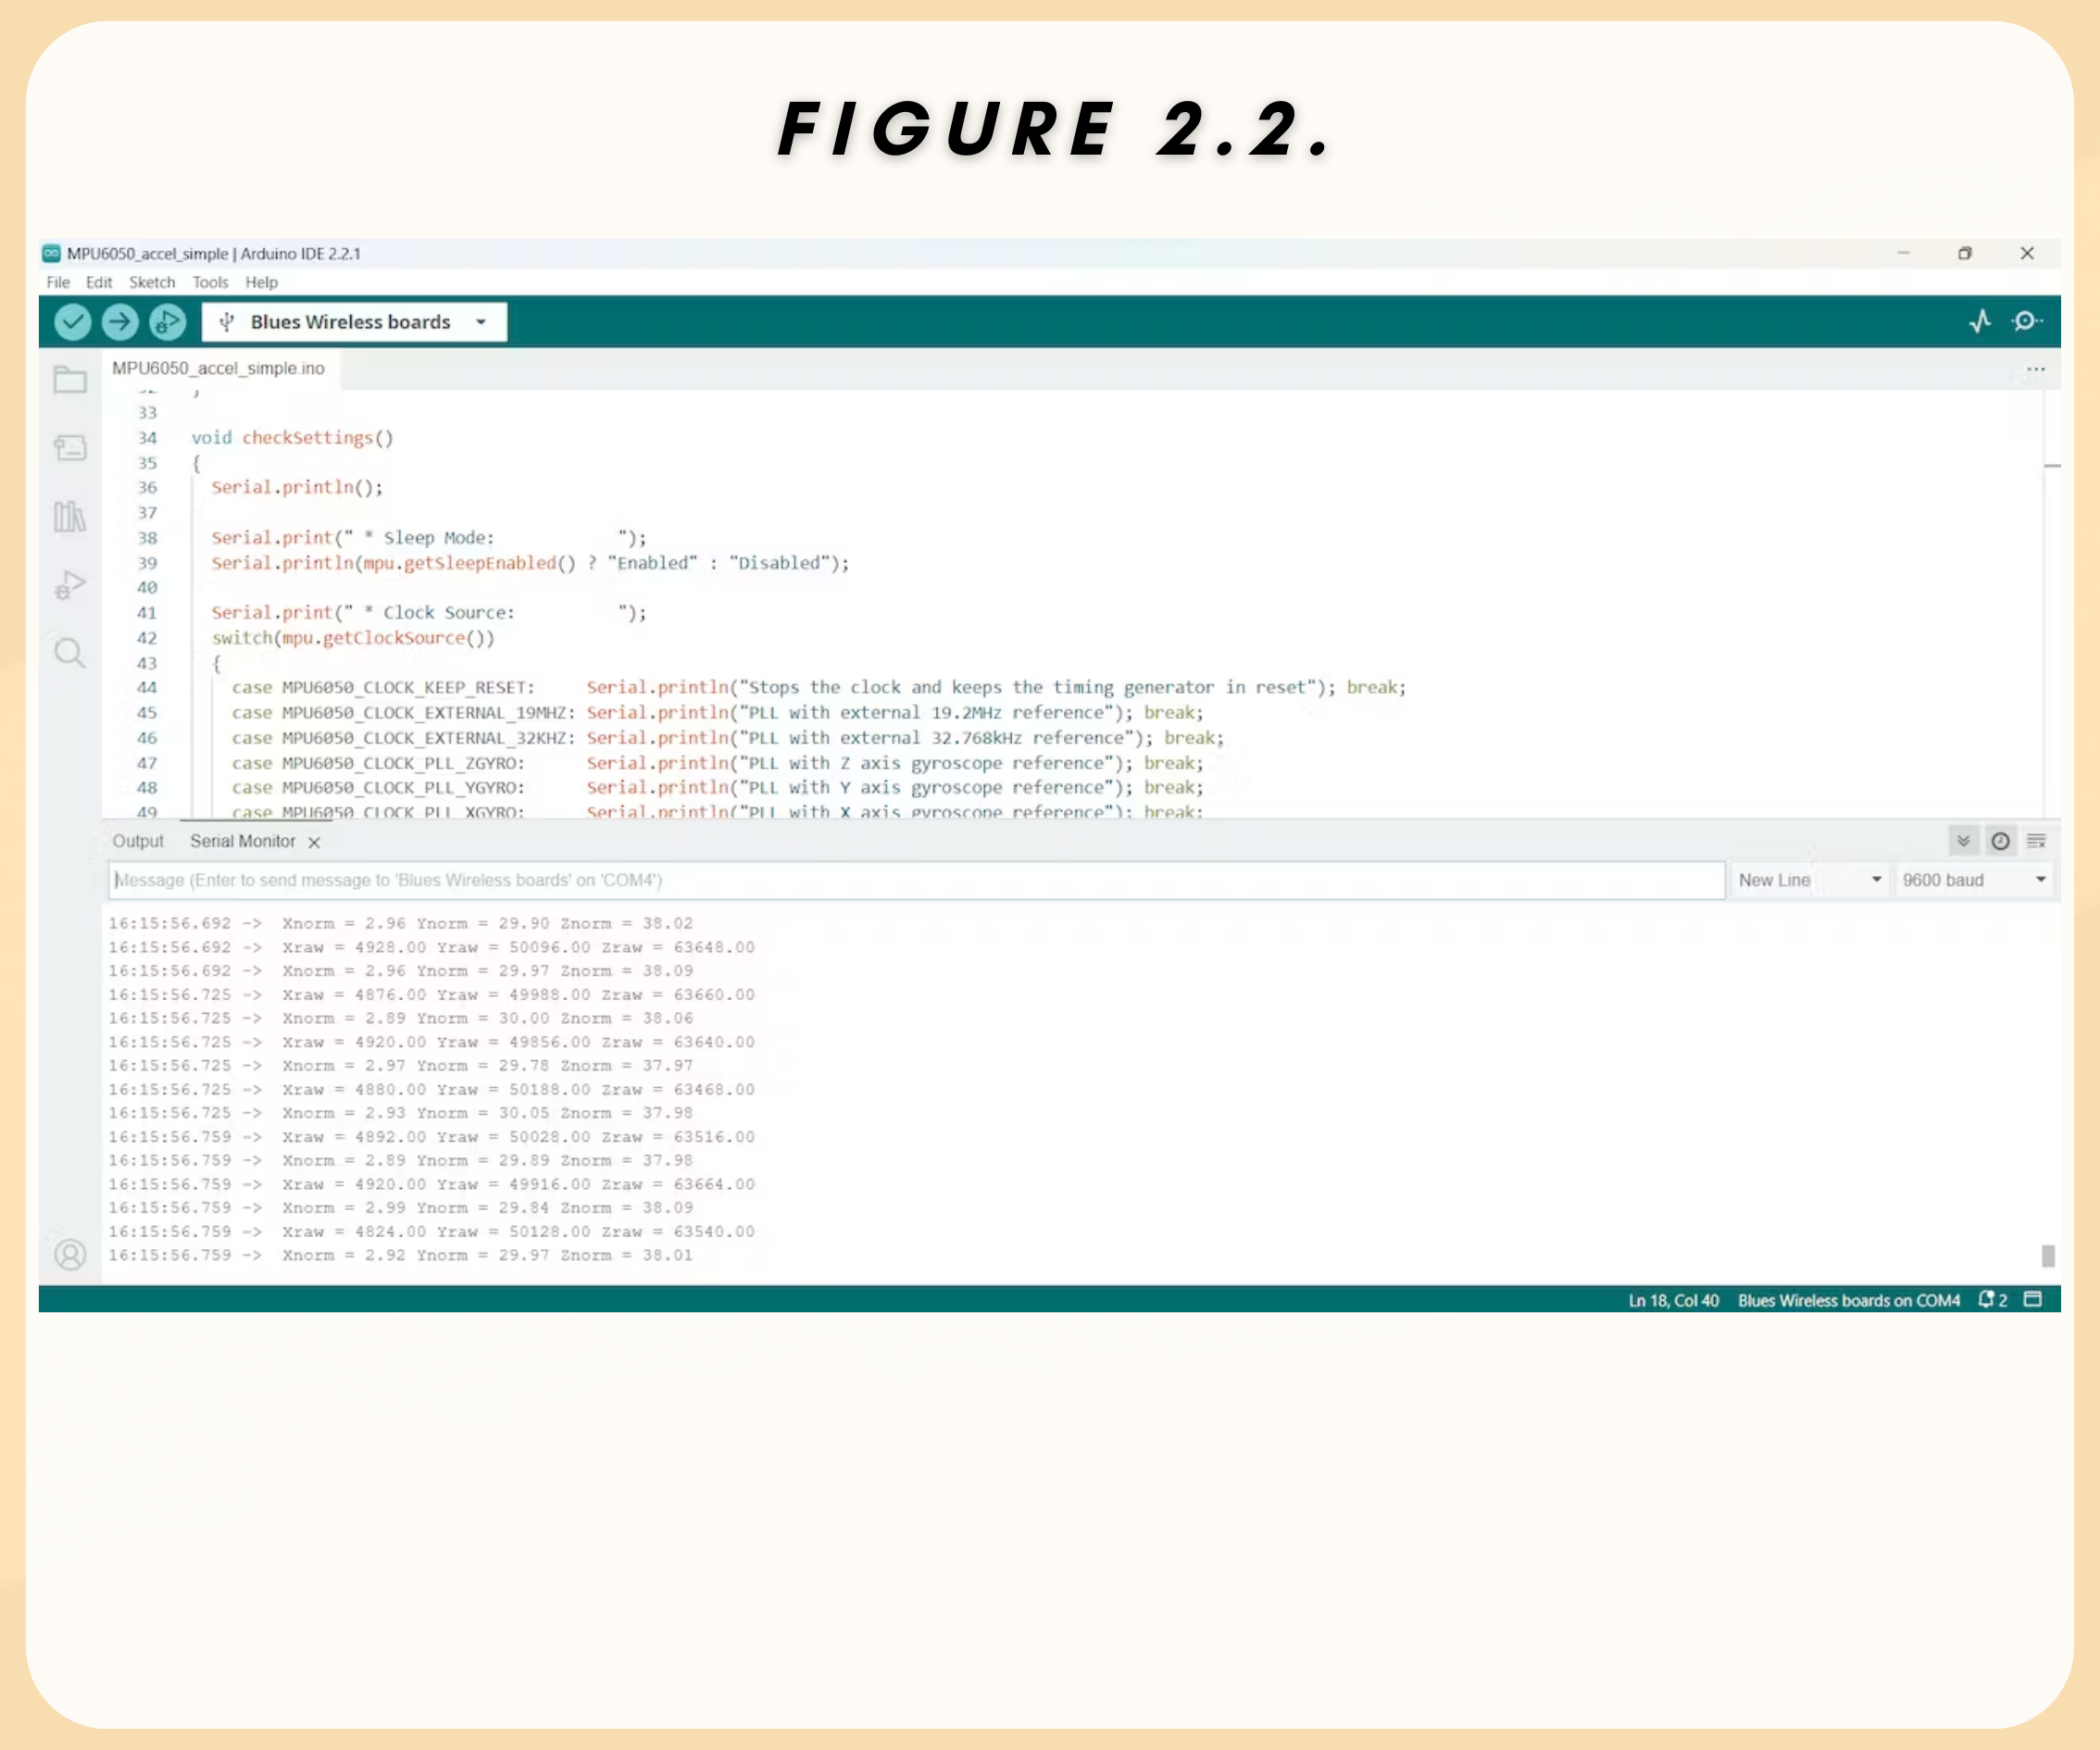Click Blues Wireless boards on COM4 status
2100x1750 pixels.
coord(1849,1300)
